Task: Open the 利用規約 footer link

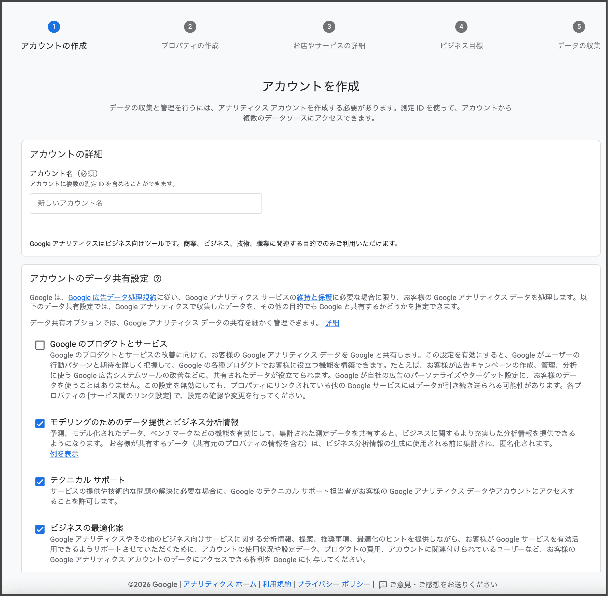Action: click(277, 585)
